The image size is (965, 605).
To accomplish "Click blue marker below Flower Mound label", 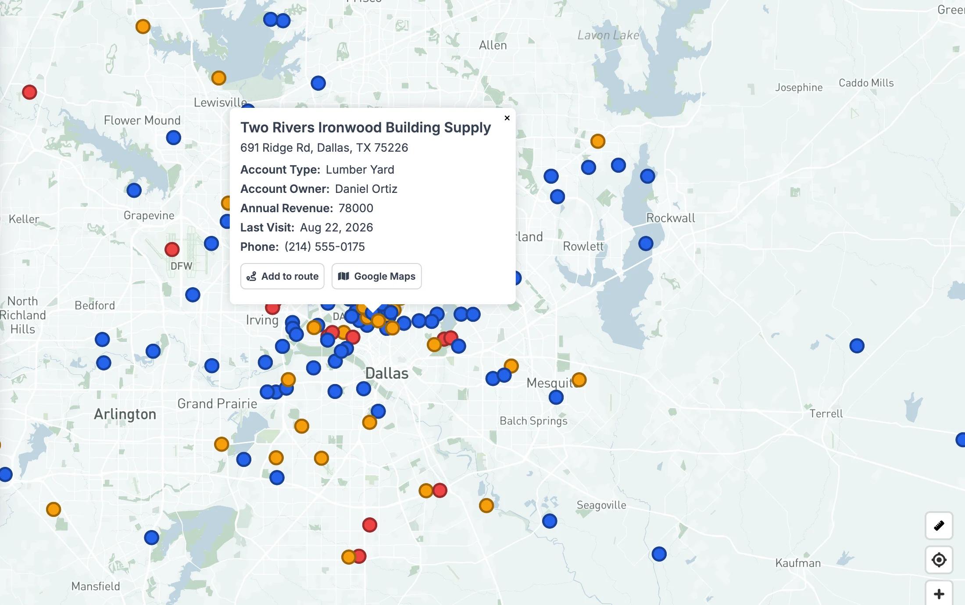I will (174, 138).
